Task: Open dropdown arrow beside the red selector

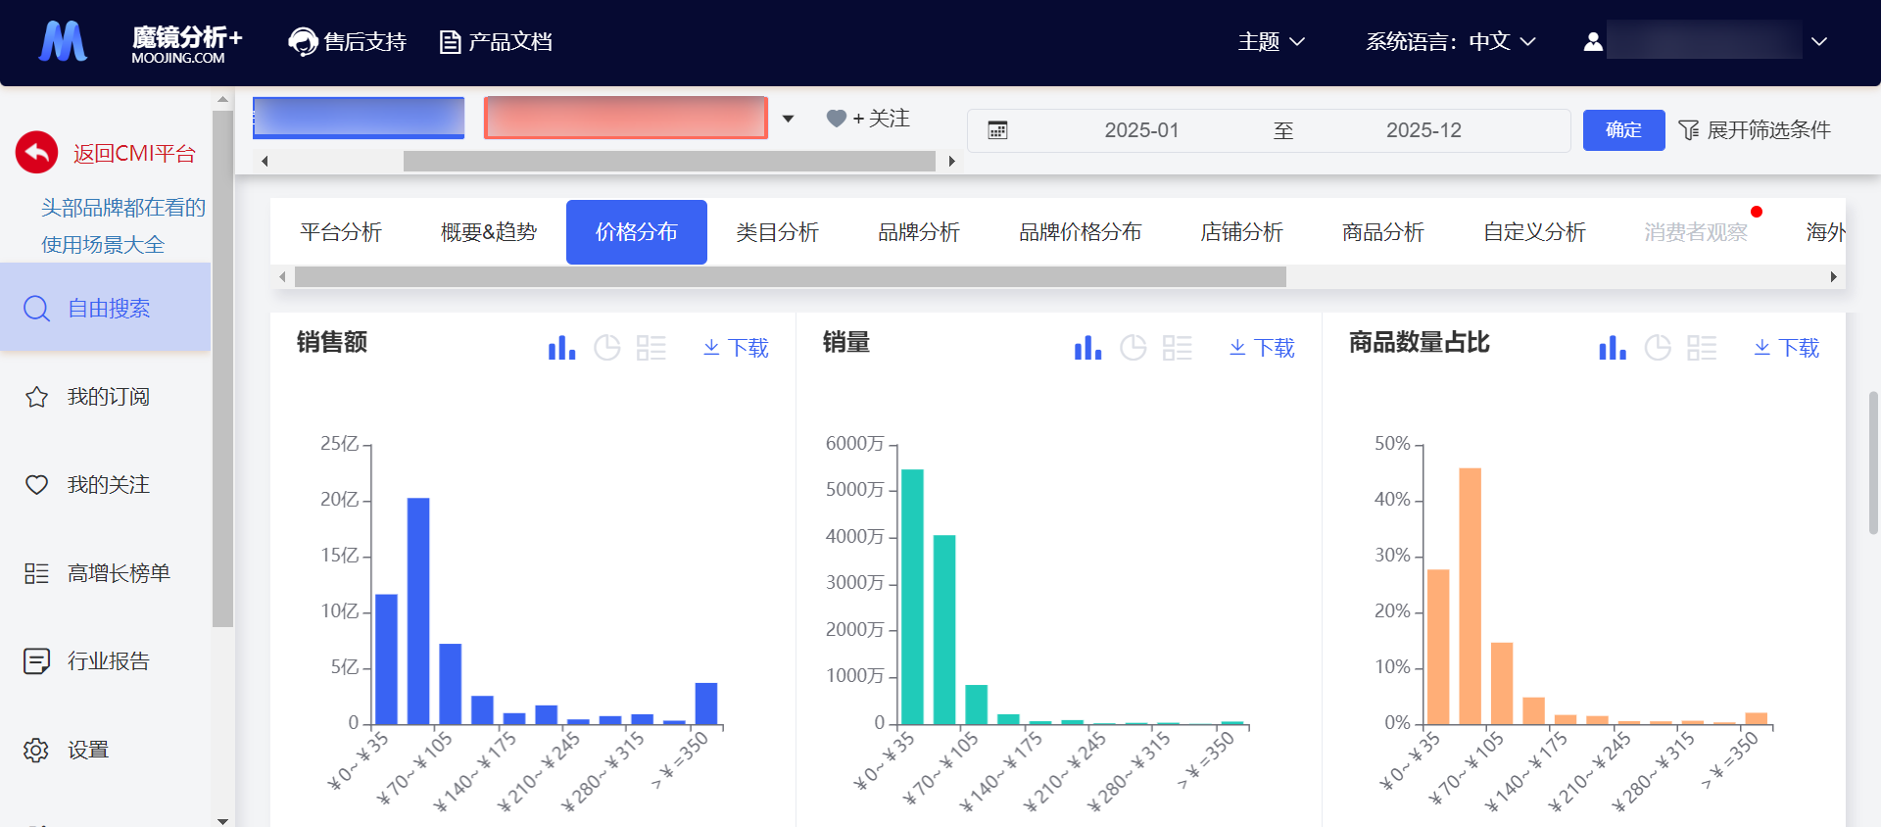Action: (x=788, y=119)
